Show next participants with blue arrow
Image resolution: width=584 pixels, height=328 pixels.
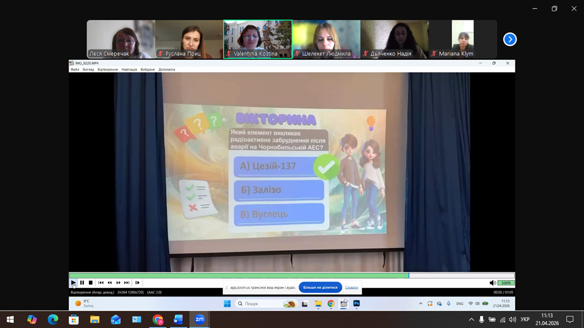point(510,40)
